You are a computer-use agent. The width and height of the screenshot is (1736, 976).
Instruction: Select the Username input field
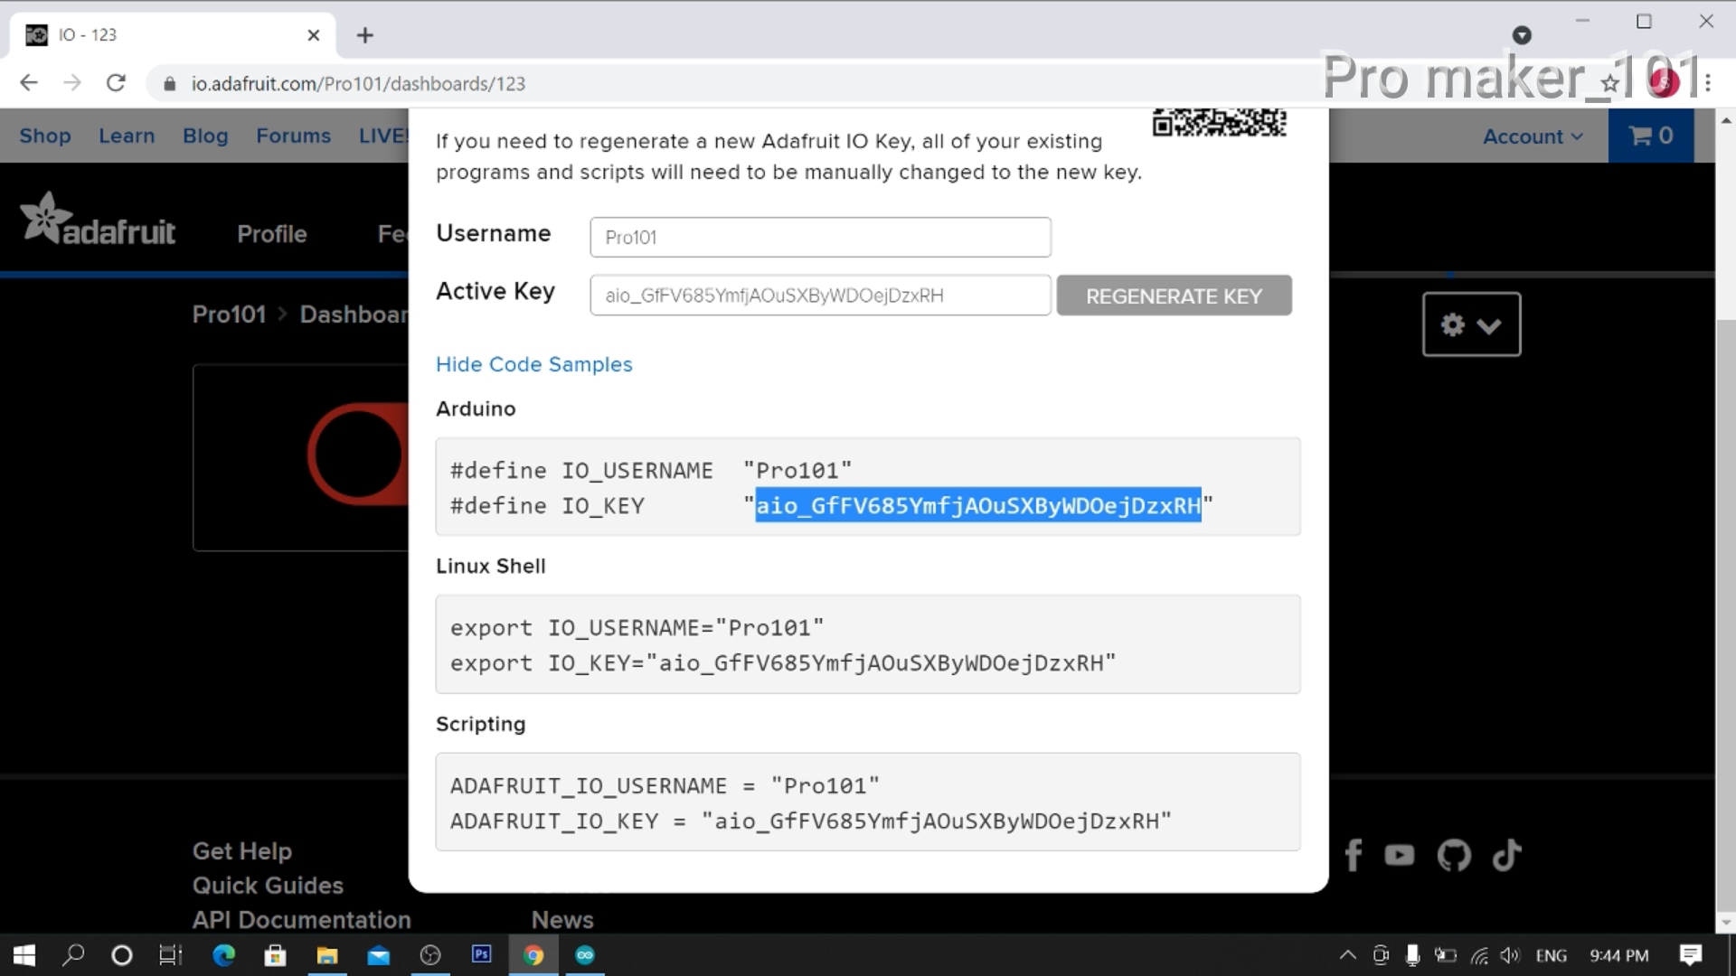tap(820, 236)
